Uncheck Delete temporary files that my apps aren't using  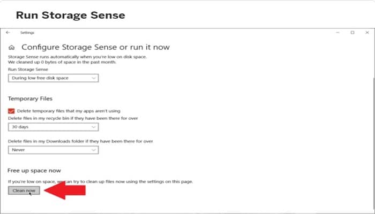pyautogui.click(x=11, y=111)
